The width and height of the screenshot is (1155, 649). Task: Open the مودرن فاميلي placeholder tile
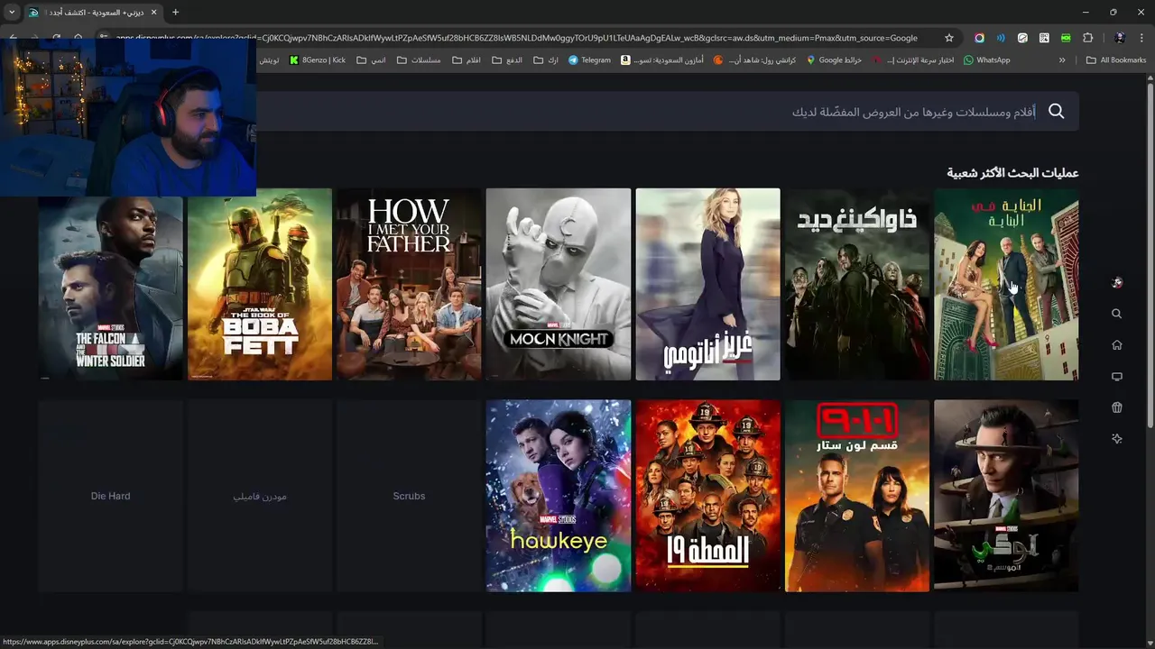click(x=260, y=496)
